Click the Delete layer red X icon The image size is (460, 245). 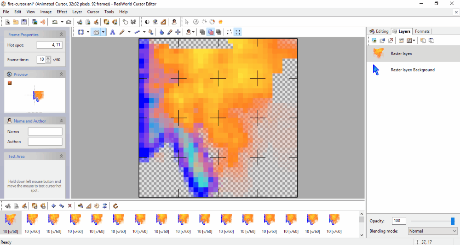point(391,41)
